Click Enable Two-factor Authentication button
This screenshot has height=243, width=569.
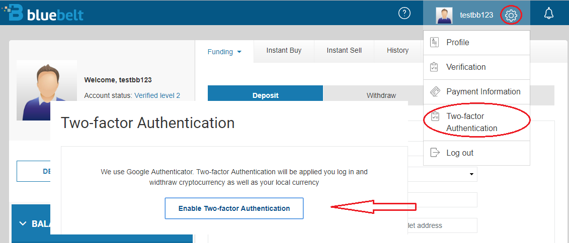[234, 208]
